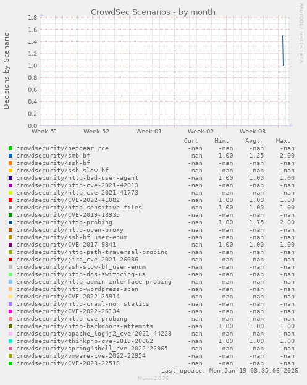Select the crowdsecurity/CVE-2017-9841 legend label
The width and height of the screenshot is (307, 385).
66,245
